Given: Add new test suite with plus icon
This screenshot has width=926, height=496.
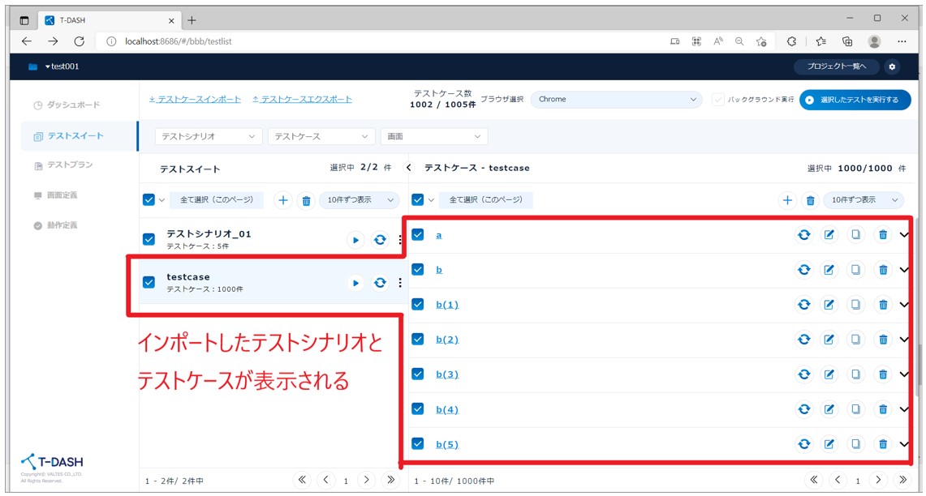Looking at the screenshot, I should point(282,200).
